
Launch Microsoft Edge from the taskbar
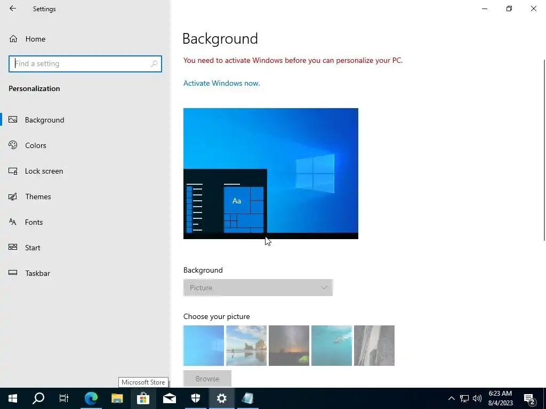91,398
